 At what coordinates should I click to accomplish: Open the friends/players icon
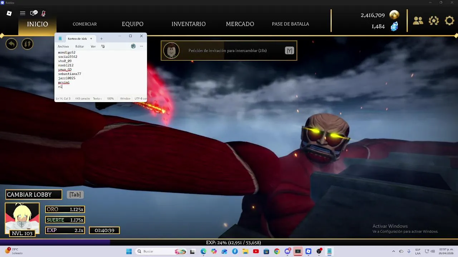click(x=418, y=21)
